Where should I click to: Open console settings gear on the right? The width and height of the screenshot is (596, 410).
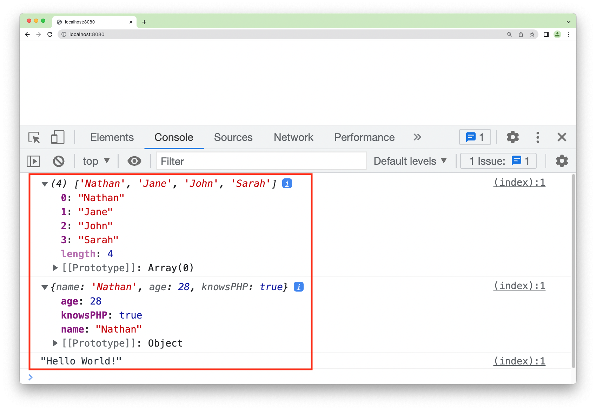[561, 161]
